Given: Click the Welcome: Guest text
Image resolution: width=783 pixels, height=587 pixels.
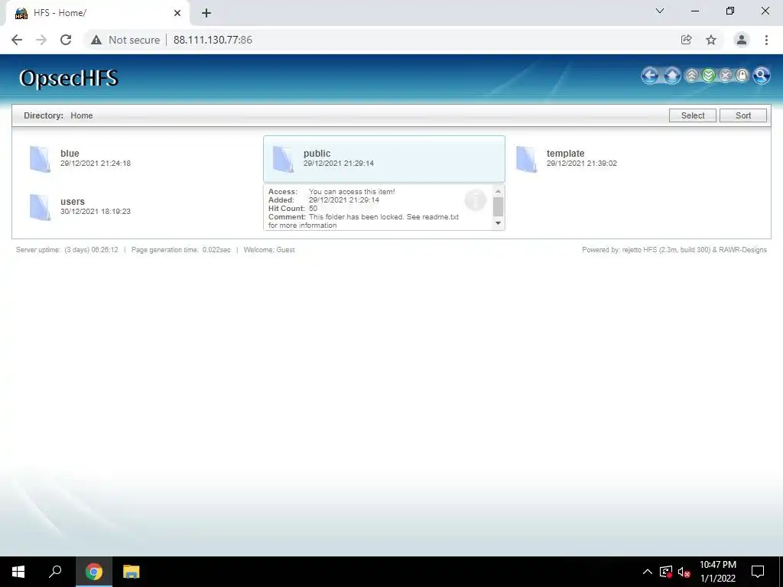Looking at the screenshot, I should [269, 250].
